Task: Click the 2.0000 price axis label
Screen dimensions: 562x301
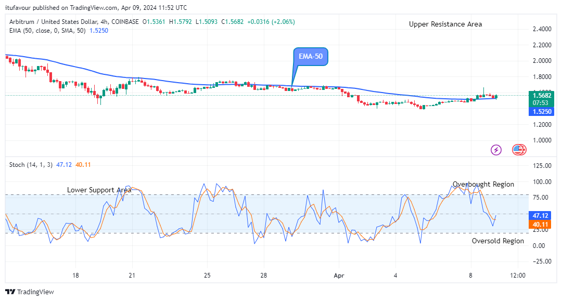Action: (x=542, y=61)
